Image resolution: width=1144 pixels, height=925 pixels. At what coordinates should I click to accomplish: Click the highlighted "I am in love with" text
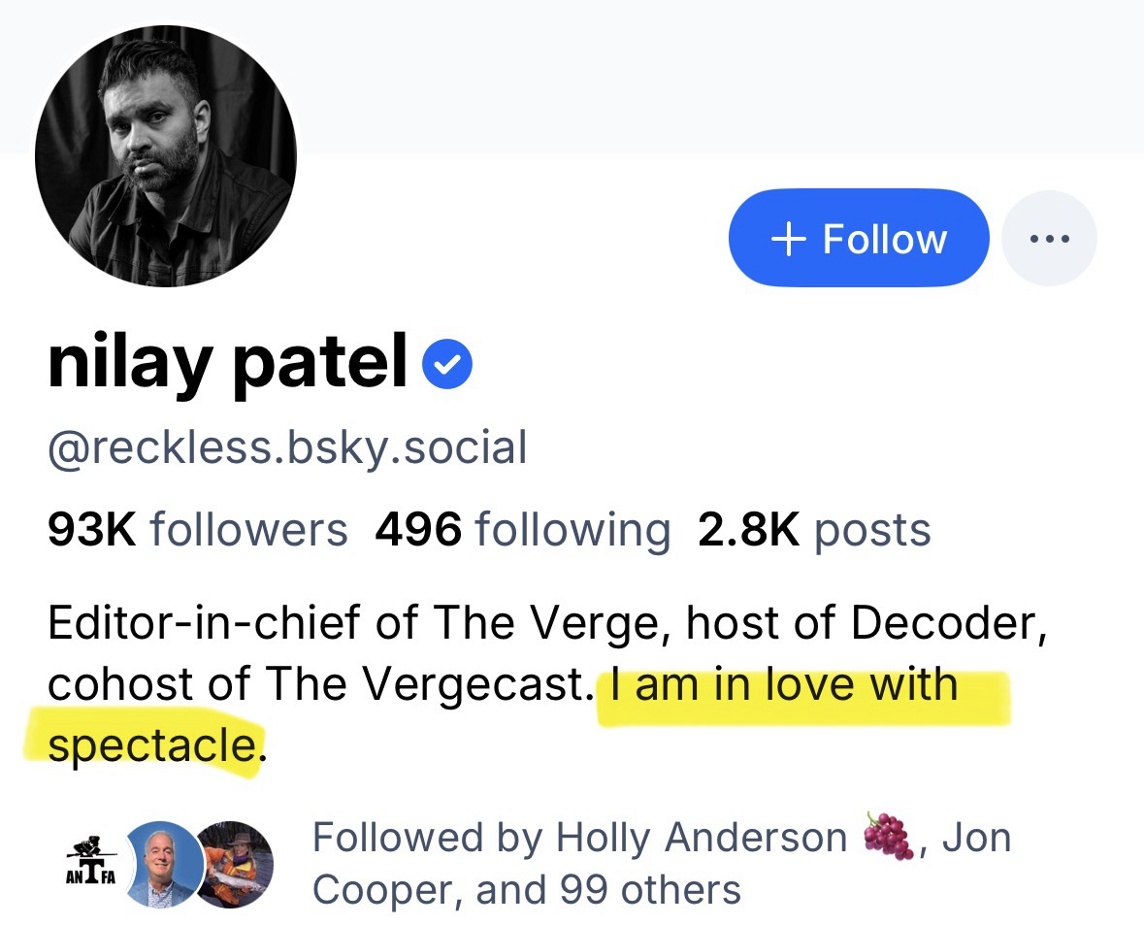tap(784, 685)
